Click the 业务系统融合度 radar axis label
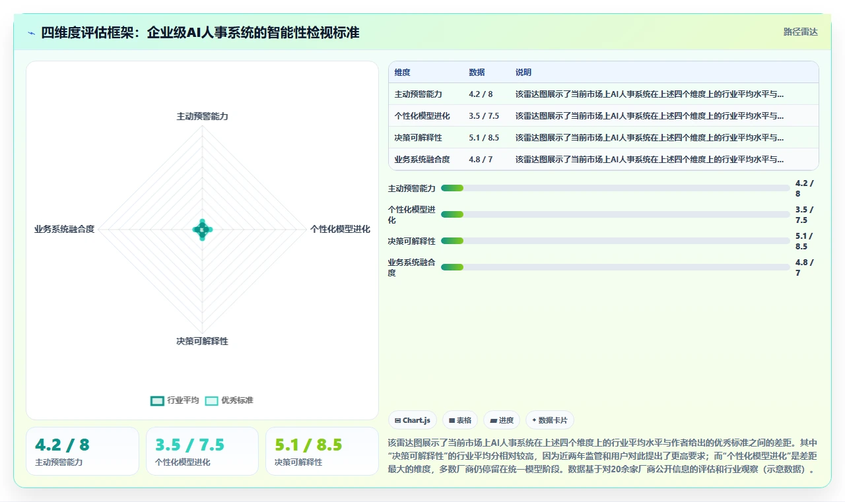This screenshot has width=845, height=502. click(65, 229)
